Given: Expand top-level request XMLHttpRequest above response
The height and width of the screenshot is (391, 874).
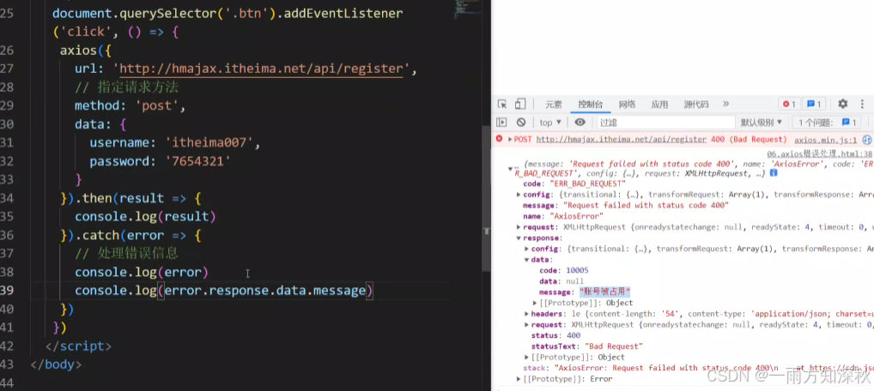Looking at the screenshot, I should tap(519, 226).
